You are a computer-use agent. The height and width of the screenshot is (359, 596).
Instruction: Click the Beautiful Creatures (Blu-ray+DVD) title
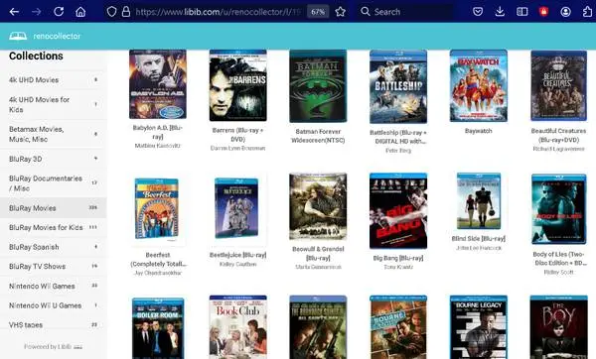pyautogui.click(x=558, y=135)
